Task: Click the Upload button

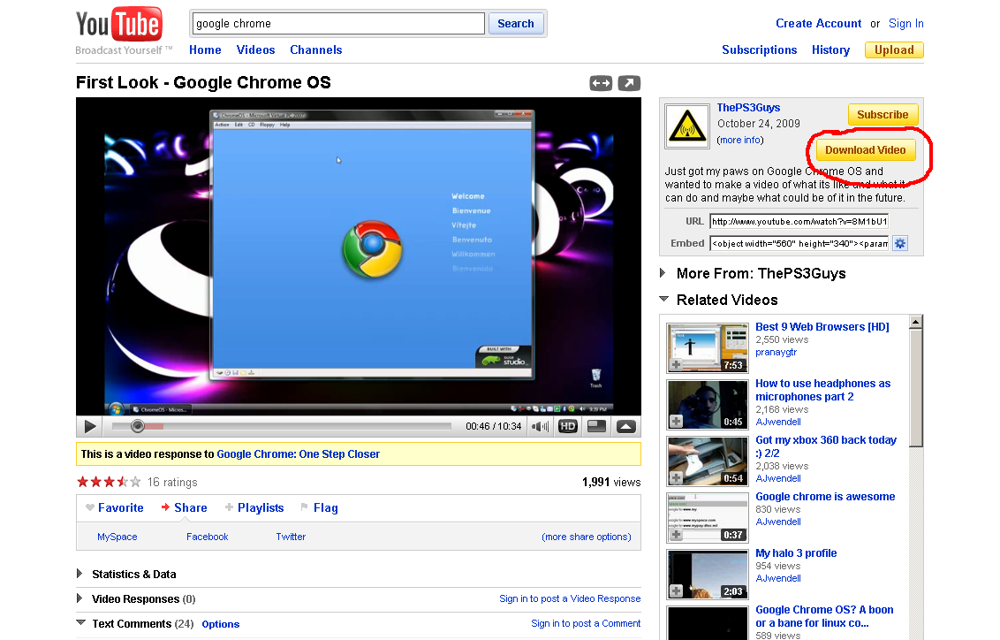Action: click(x=894, y=50)
